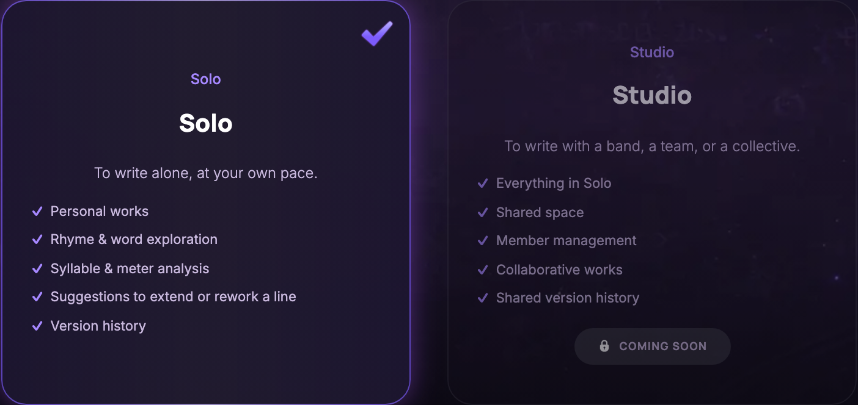858x405 pixels.
Task: Select the bold Studio plan heading
Action: (x=652, y=95)
